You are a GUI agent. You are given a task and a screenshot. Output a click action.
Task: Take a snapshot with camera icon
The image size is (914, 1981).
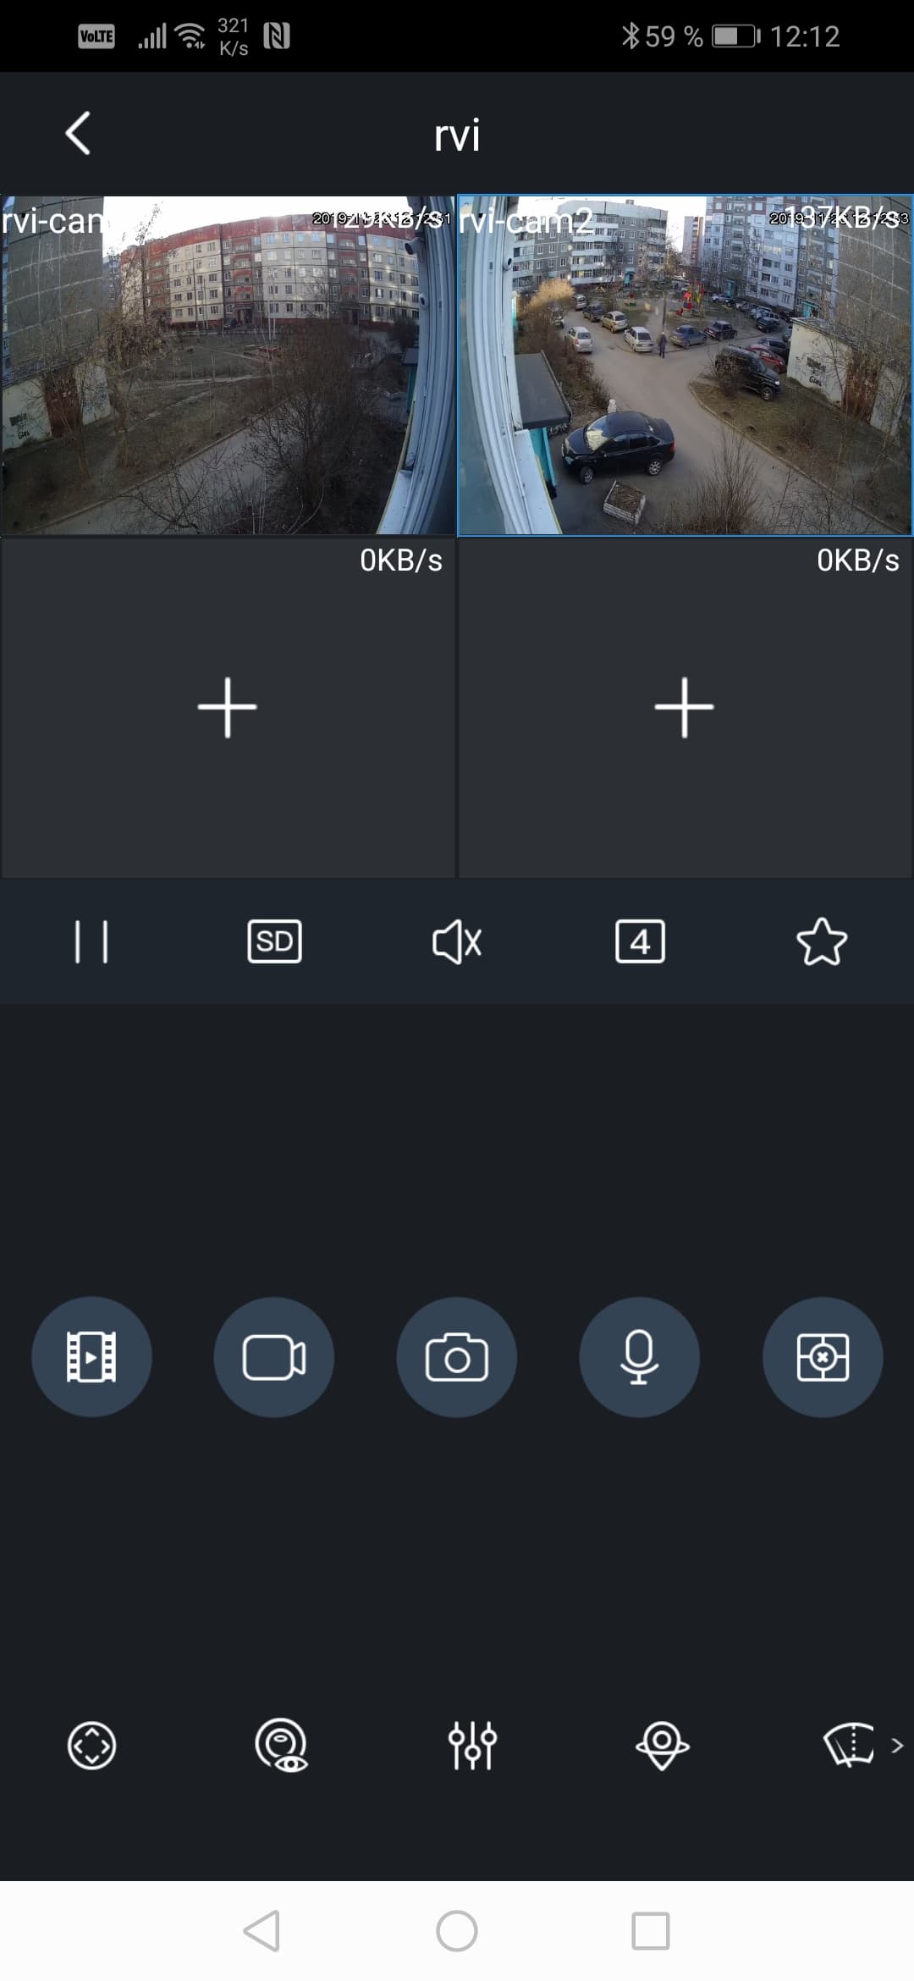tap(457, 1357)
